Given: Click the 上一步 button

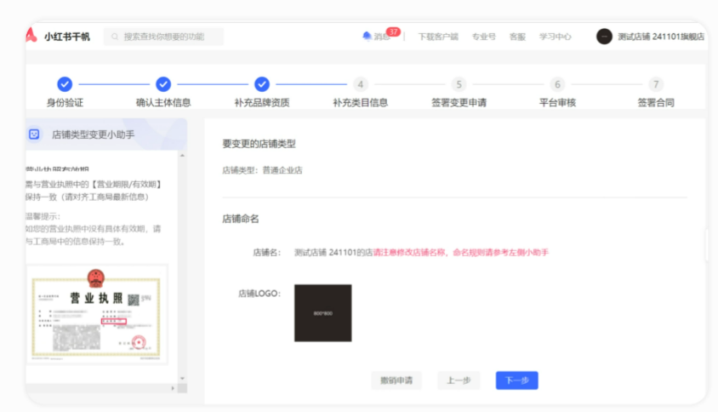Looking at the screenshot, I should pyautogui.click(x=459, y=381).
